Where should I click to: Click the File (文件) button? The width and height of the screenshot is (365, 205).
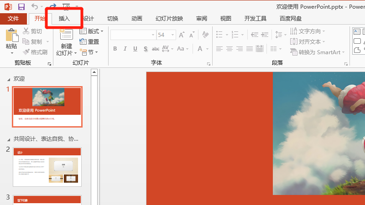13,19
